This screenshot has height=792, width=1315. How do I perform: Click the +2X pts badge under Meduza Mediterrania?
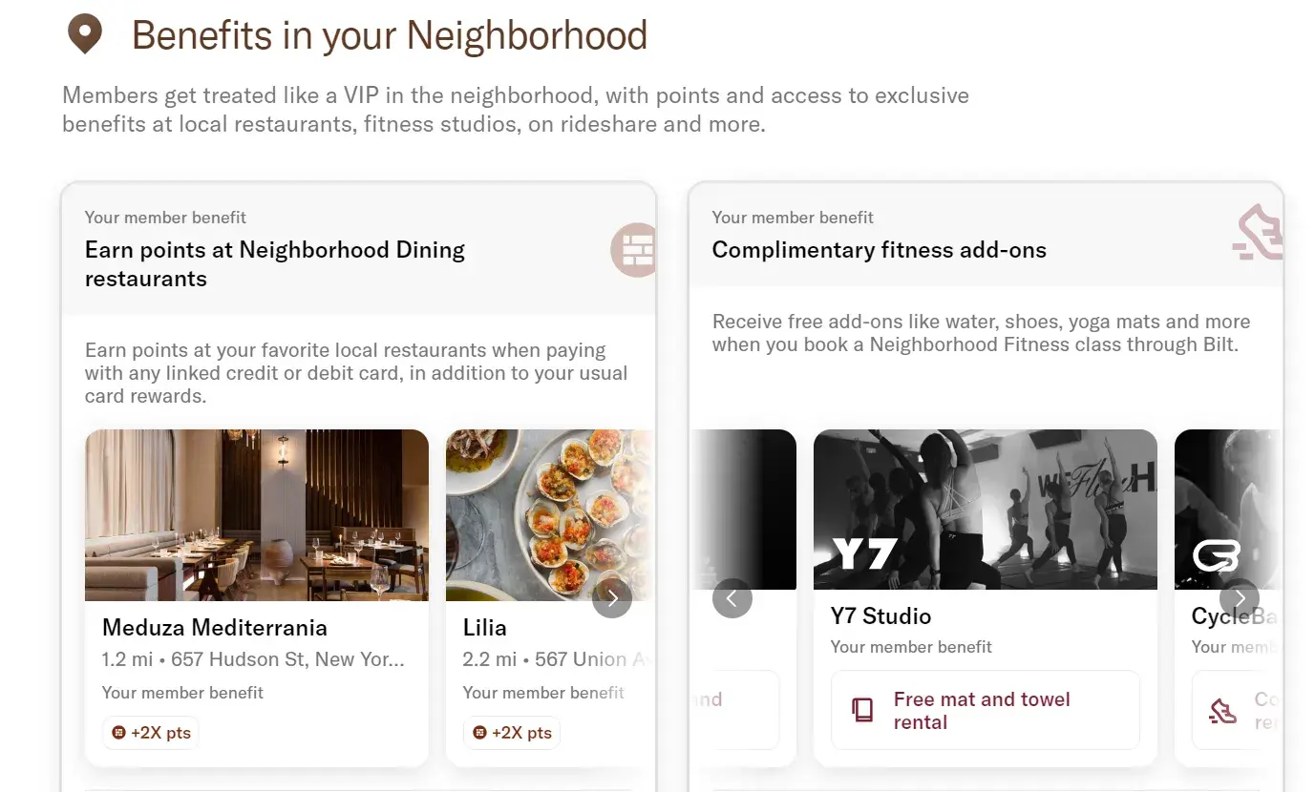[151, 733]
